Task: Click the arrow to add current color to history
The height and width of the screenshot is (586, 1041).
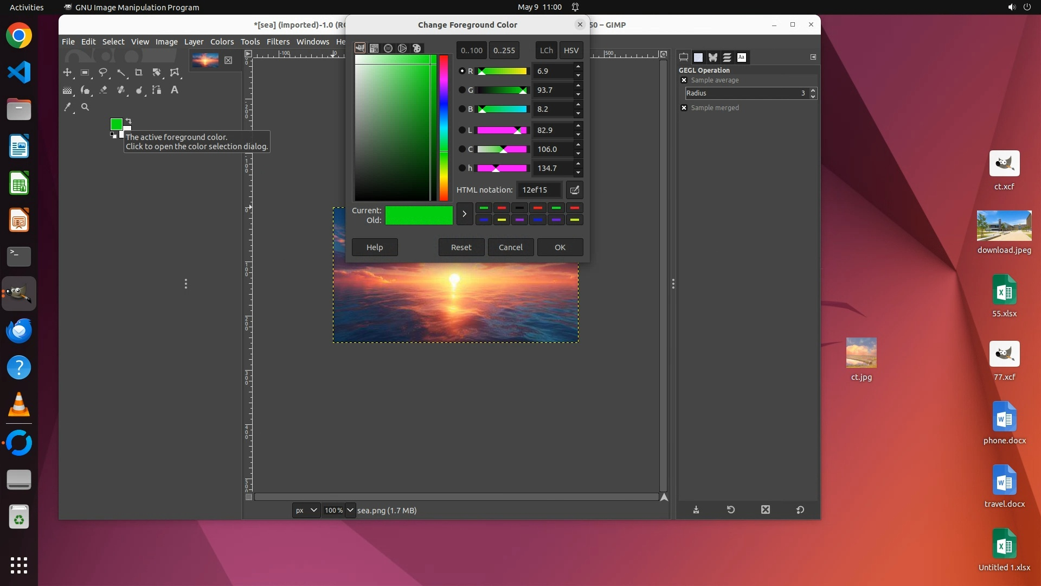Action: point(464,214)
